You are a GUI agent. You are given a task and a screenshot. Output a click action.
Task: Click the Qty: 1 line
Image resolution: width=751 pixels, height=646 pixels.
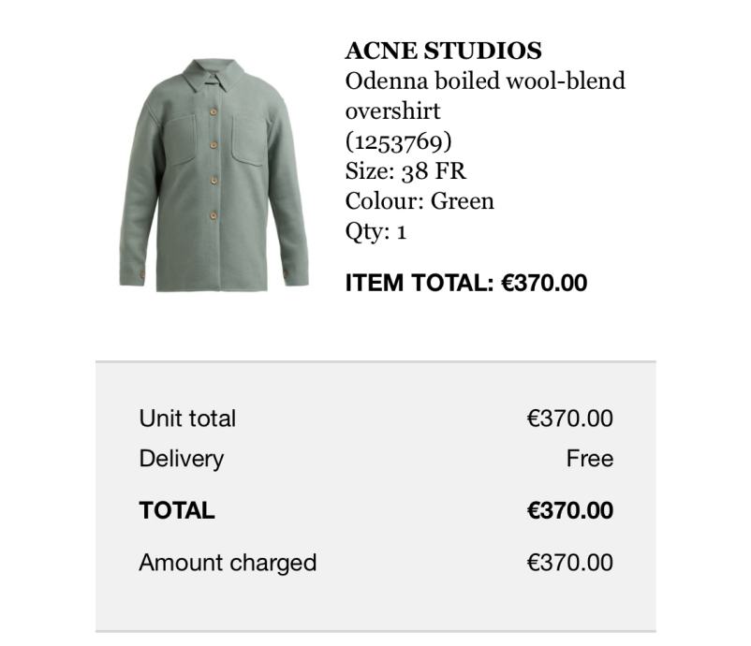[375, 231]
